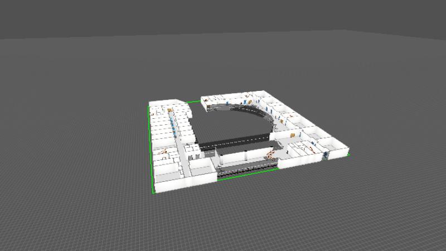This screenshot has height=251, width=446.
Task: Click the brown furniture in the top-left wing room
Action: [x=169, y=110]
